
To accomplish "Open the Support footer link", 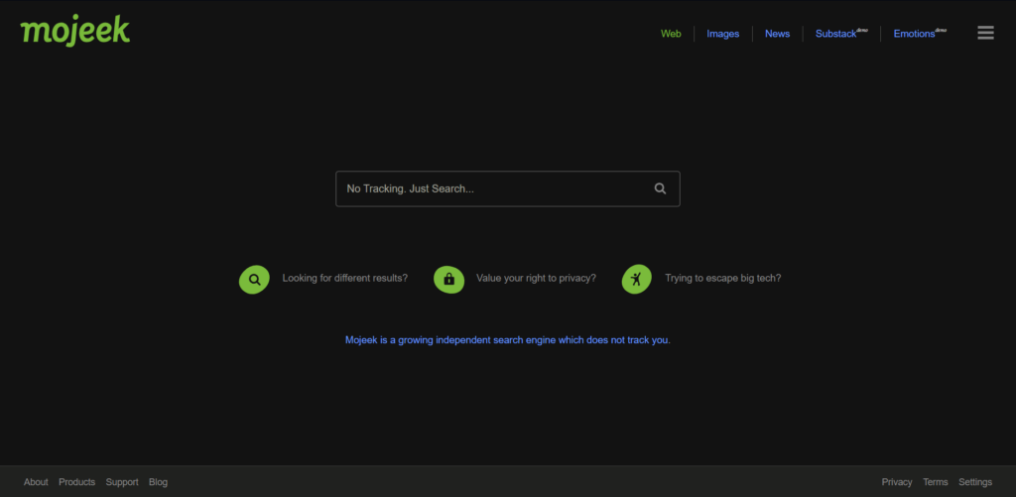I will coord(122,482).
